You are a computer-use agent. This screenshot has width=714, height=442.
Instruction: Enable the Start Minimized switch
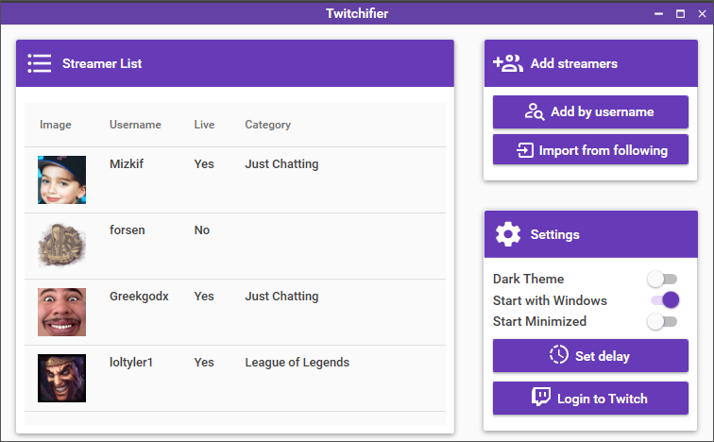(662, 321)
